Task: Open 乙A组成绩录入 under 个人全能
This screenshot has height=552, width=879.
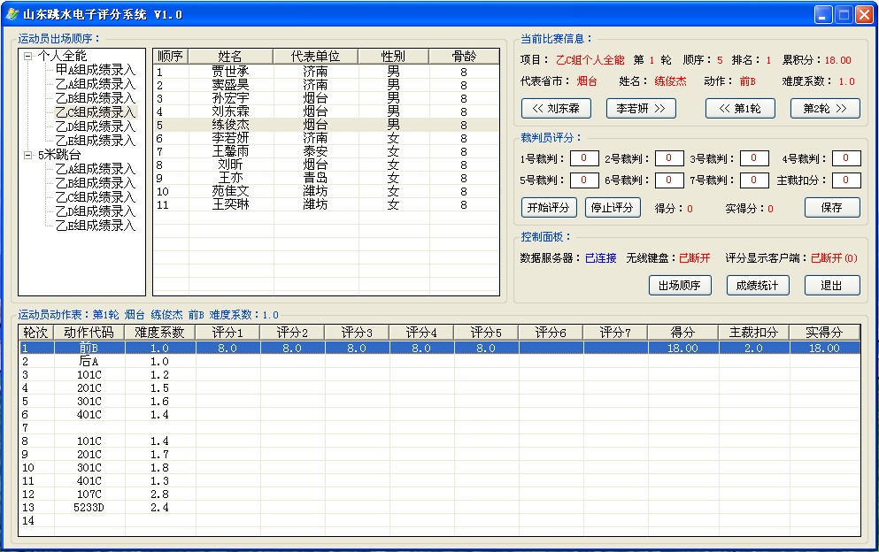Action: [x=96, y=84]
